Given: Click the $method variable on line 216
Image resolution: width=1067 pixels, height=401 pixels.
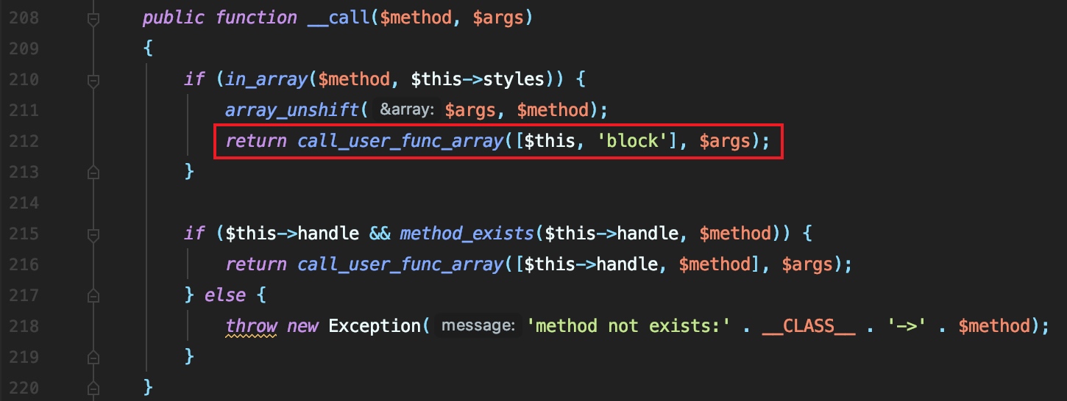Looking at the screenshot, I should (715, 265).
